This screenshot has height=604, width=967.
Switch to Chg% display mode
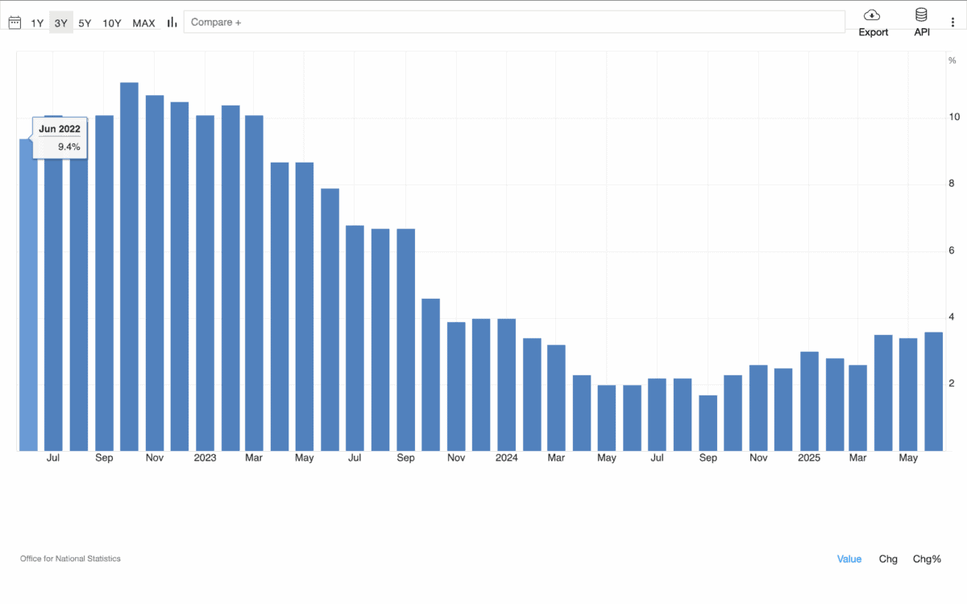927,559
